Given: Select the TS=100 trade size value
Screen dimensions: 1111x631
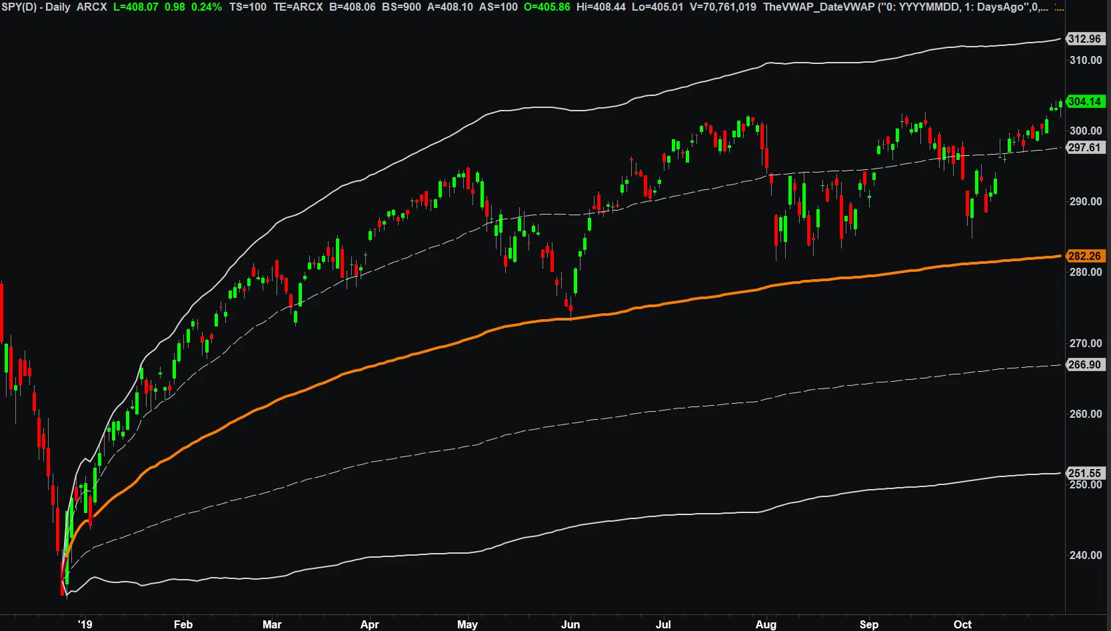Looking at the screenshot, I should pyautogui.click(x=247, y=7).
